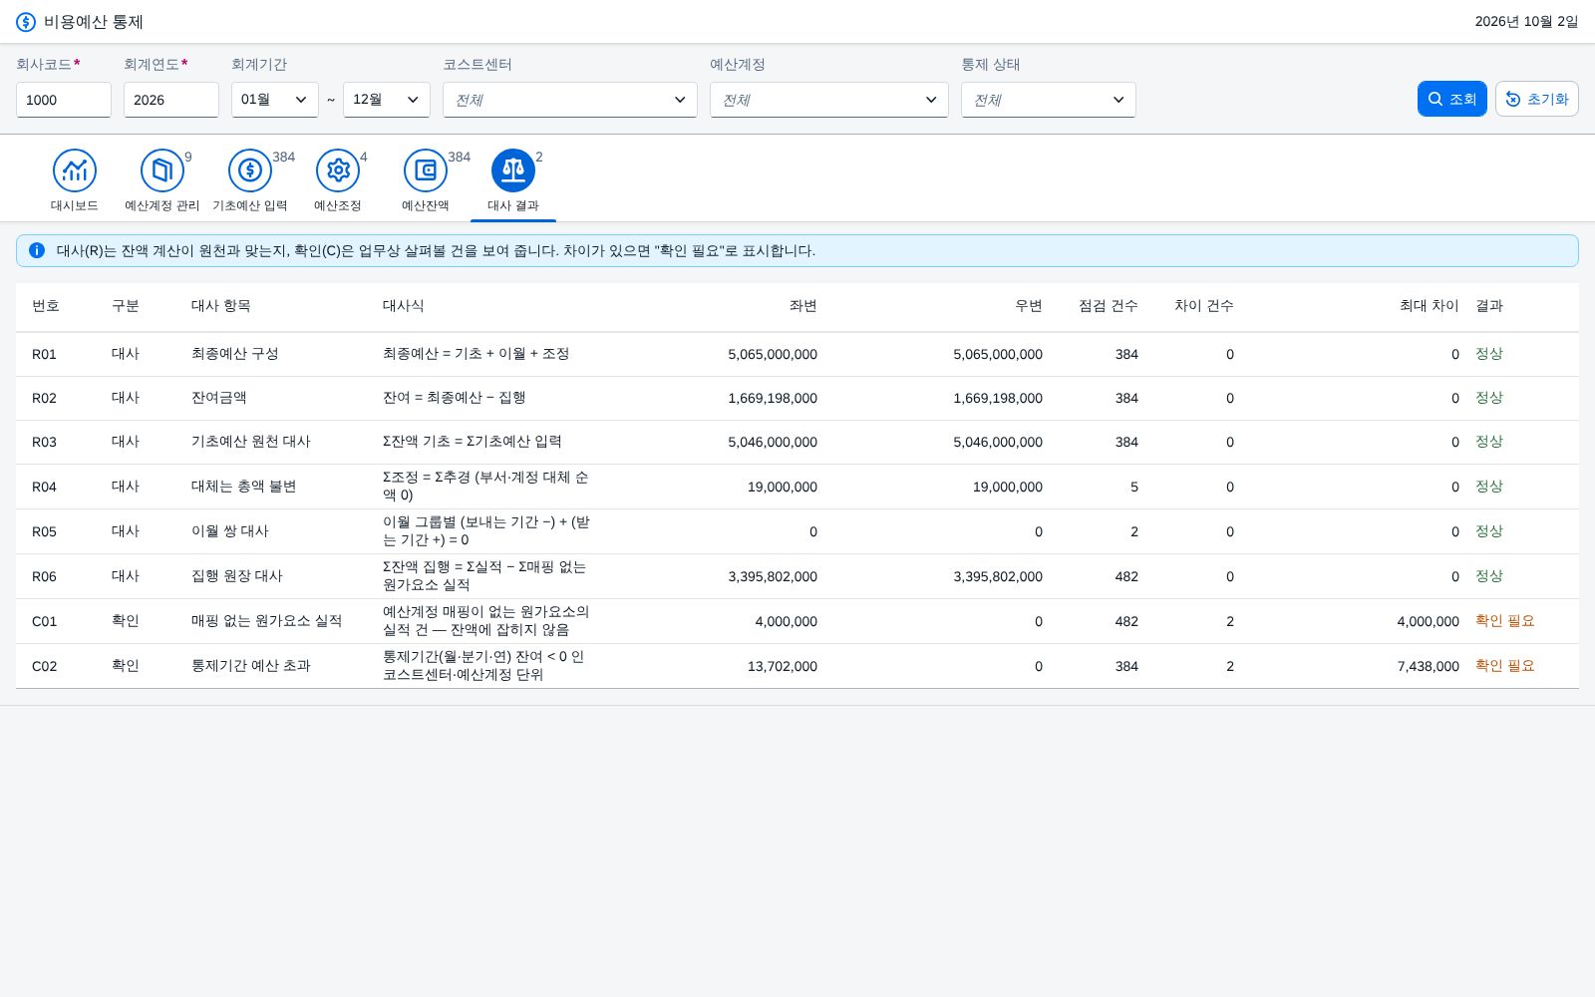Focus the 회계연도 input field

pyautogui.click(x=171, y=100)
